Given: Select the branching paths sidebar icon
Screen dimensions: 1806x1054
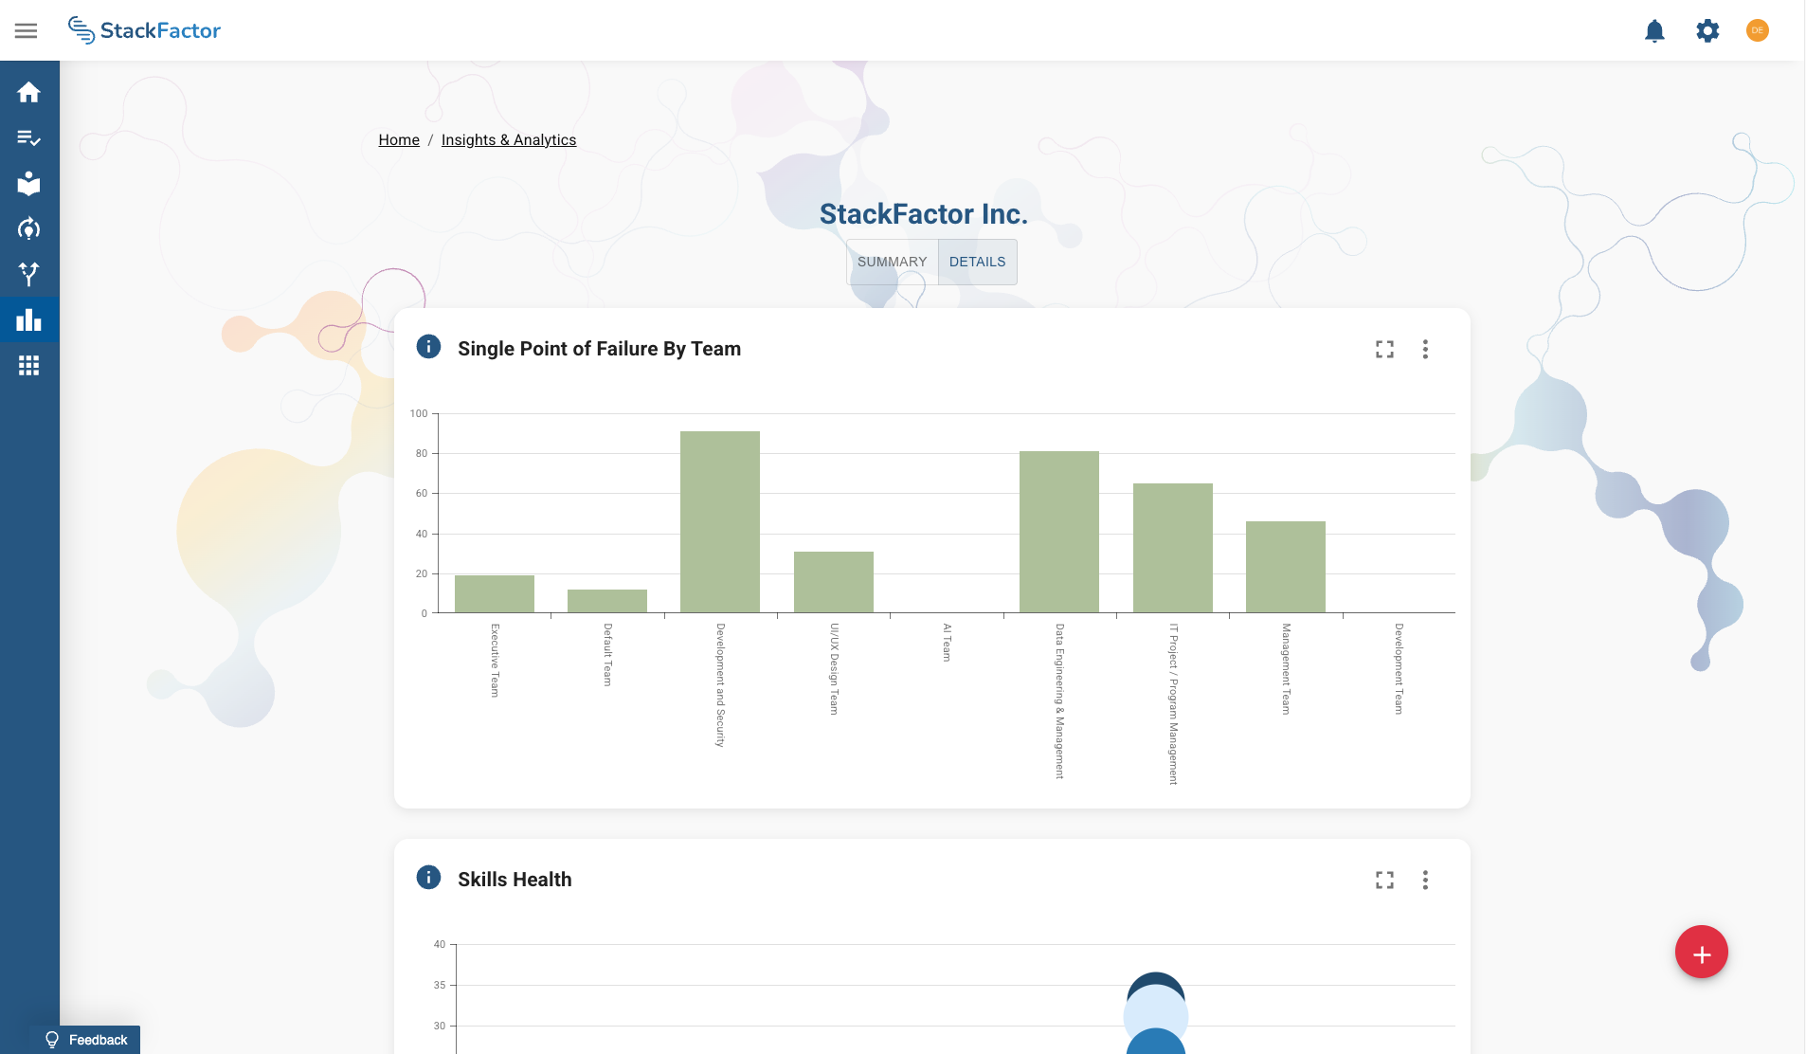Looking at the screenshot, I should (29, 274).
